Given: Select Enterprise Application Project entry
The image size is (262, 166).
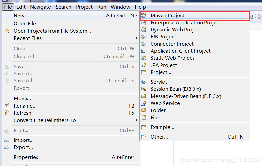Looking at the screenshot, I should click(195, 23).
